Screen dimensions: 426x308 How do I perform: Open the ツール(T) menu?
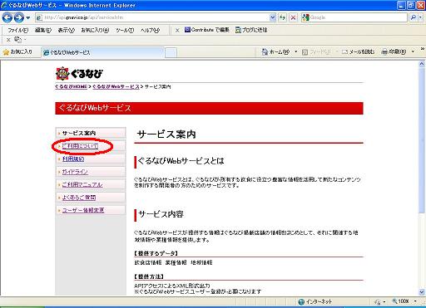pos(125,30)
